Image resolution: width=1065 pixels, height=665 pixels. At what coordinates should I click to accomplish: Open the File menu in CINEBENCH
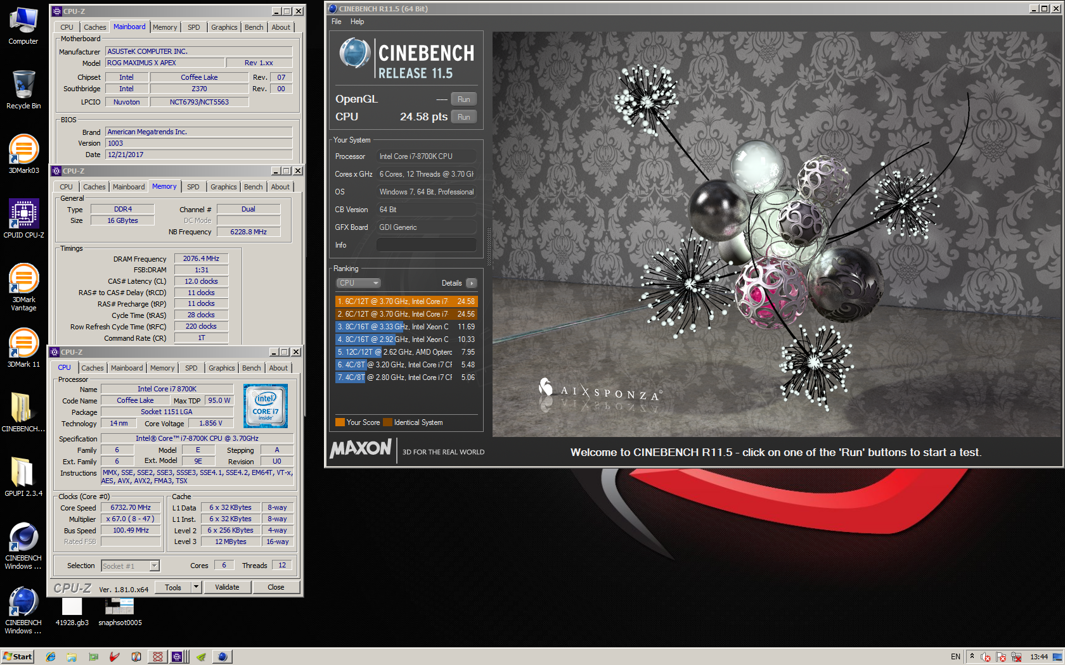pyautogui.click(x=337, y=22)
